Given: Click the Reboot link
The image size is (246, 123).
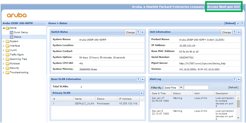Looking at the screenshot, I should [230, 23].
